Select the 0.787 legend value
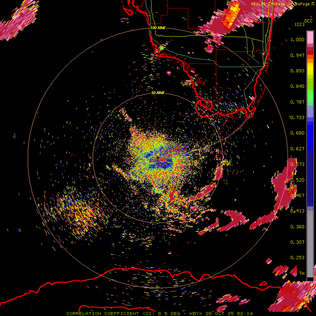The image size is (316, 316). click(297, 102)
